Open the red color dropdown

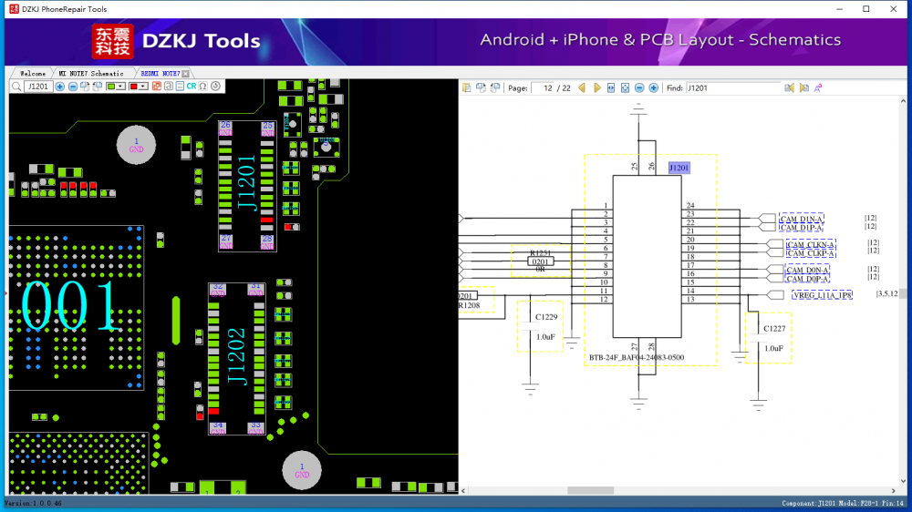point(143,87)
